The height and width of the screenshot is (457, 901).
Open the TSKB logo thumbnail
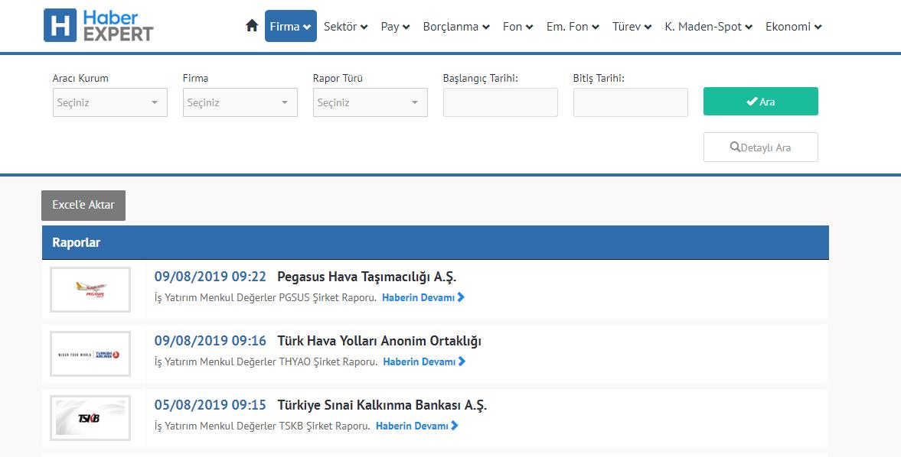pyautogui.click(x=90, y=418)
